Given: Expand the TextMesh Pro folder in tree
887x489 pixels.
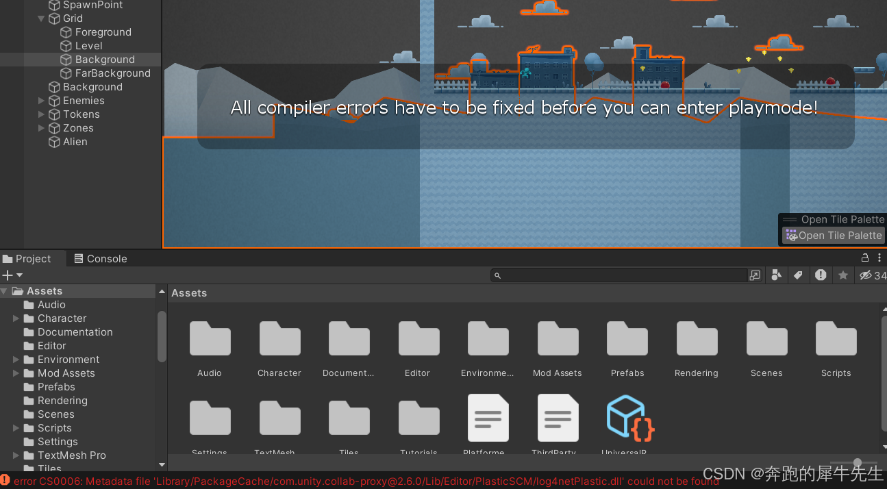Looking at the screenshot, I should [16, 455].
